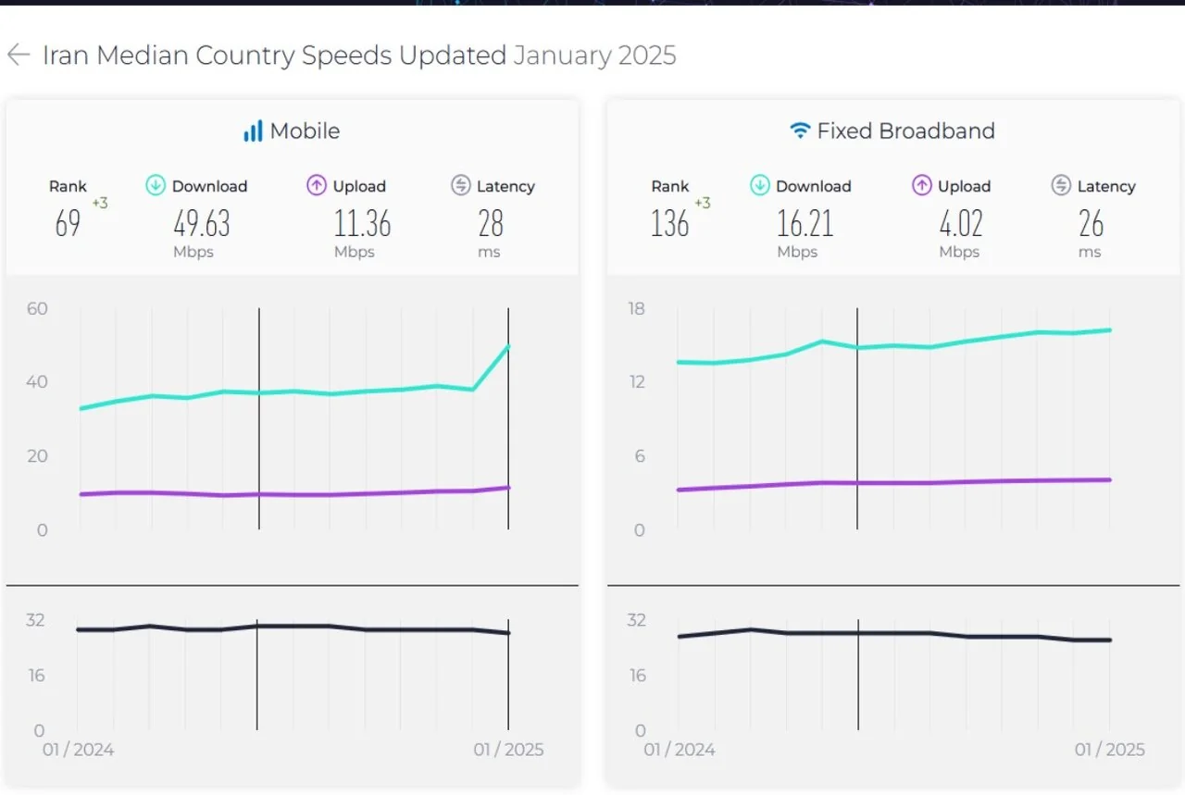The image size is (1185, 795).
Task: Click the Mobile Download arrow icon
Action: [x=156, y=186]
